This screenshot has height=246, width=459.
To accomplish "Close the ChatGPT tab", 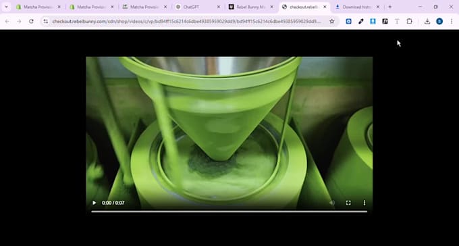I will [219, 7].
